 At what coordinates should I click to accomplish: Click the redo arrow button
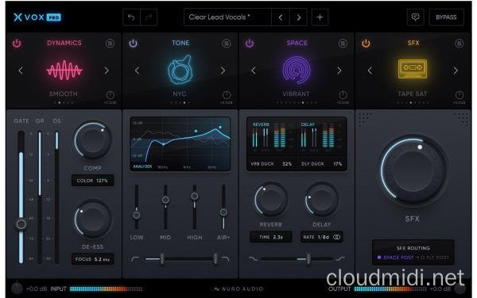tap(149, 17)
